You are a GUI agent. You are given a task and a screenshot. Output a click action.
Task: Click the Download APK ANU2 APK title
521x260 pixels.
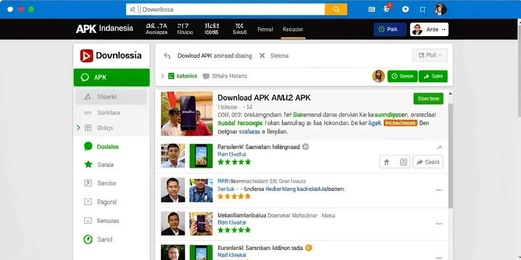point(264,97)
